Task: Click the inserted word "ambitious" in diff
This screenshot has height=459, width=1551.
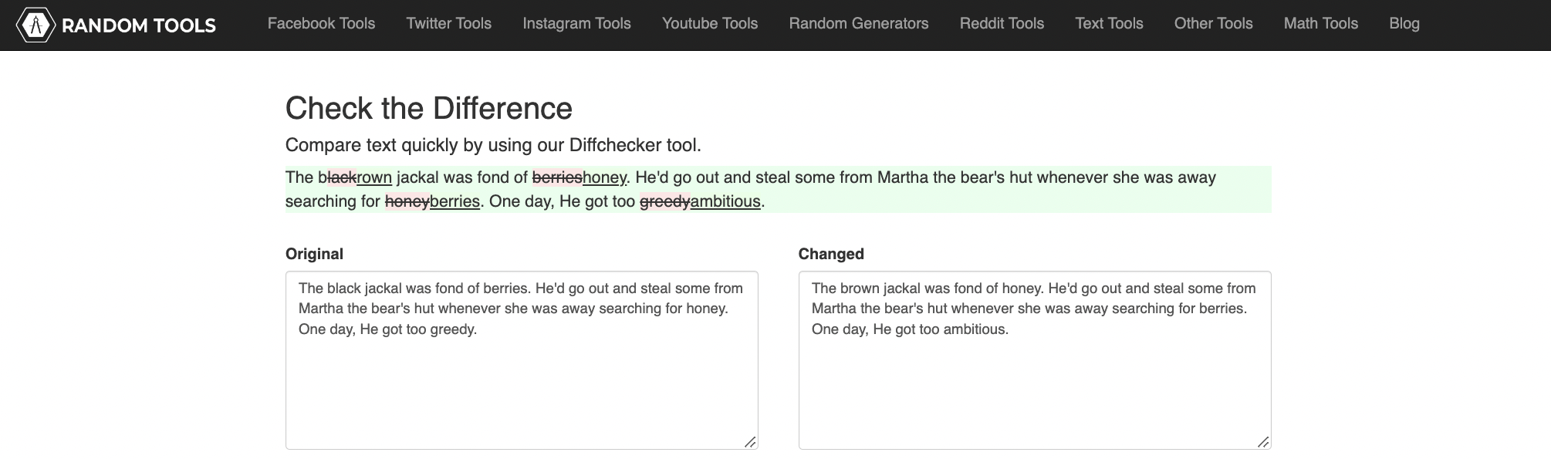Action: pyautogui.click(x=725, y=202)
